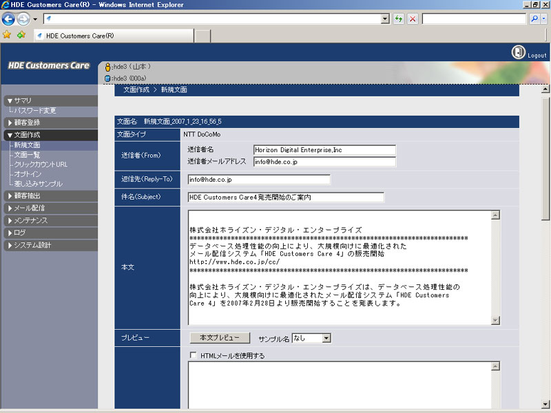Click the HDE Customers Care logo
Screen dimensions: 551x413
[x=49, y=65]
